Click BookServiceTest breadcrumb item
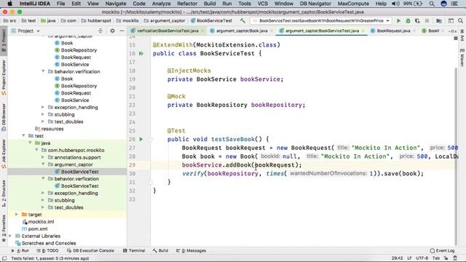 (x=214, y=20)
